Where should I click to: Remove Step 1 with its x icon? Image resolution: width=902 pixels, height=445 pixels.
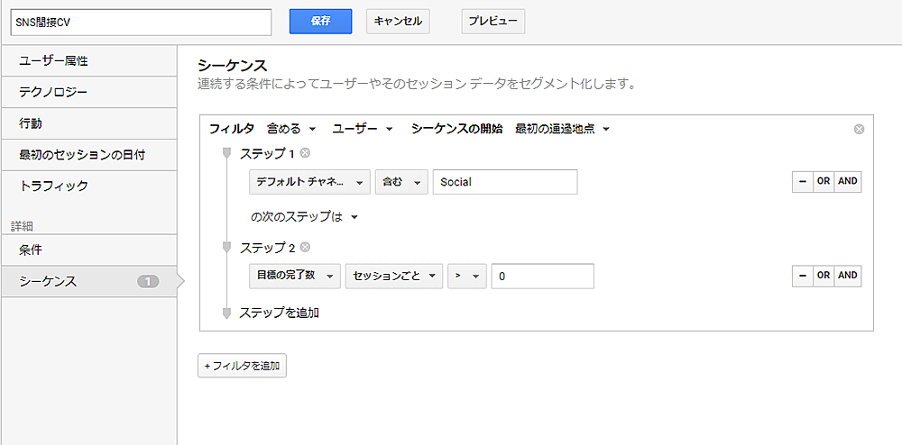click(x=306, y=153)
